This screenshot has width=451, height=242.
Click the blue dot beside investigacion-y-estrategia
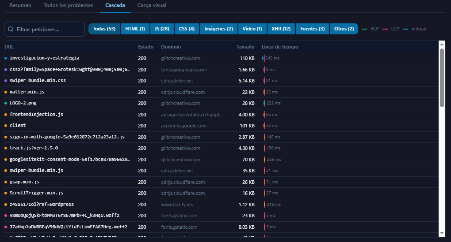coord(6,58)
